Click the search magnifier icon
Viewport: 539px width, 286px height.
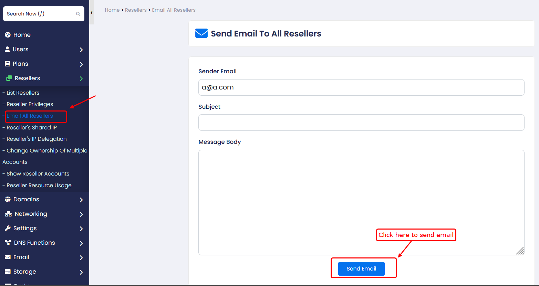click(x=78, y=14)
